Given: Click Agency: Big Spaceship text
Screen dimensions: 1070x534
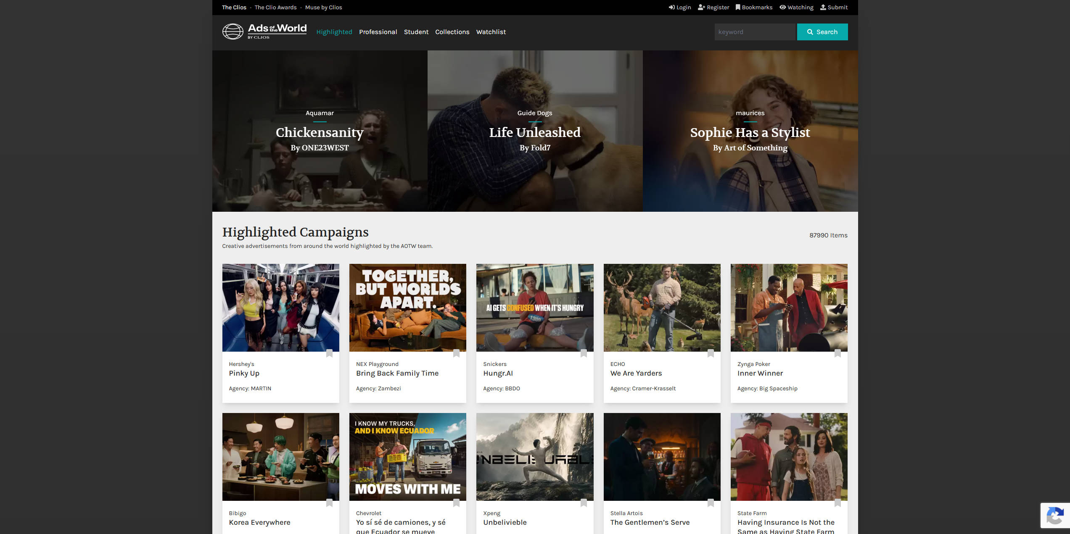Looking at the screenshot, I should 767,389.
